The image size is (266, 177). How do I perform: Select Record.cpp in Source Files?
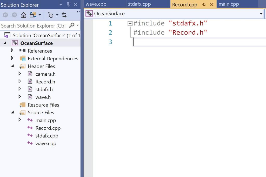pos(48,128)
